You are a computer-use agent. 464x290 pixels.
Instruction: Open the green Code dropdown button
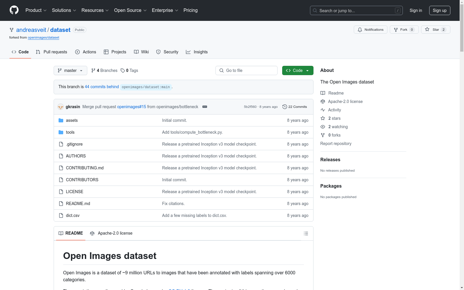click(298, 70)
